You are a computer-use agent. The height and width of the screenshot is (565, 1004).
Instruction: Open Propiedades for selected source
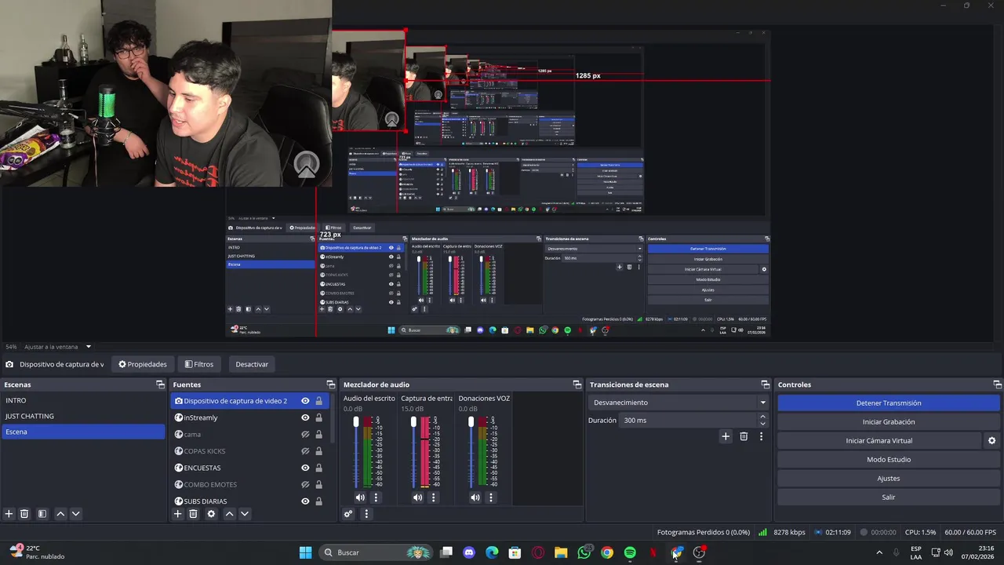[x=143, y=364]
